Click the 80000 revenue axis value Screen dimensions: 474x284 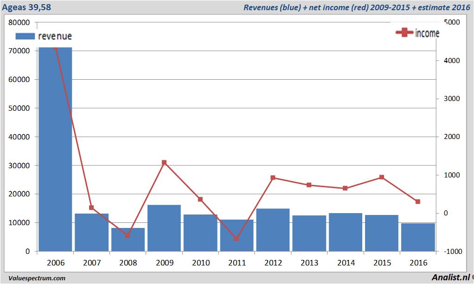click(x=19, y=22)
